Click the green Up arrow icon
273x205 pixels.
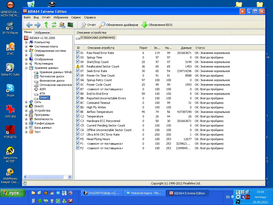click(46, 25)
